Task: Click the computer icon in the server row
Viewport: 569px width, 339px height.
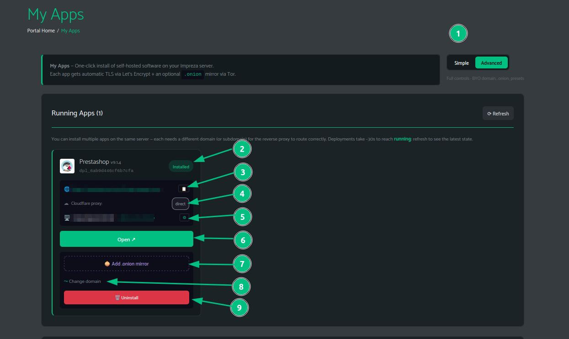Action: click(x=67, y=218)
